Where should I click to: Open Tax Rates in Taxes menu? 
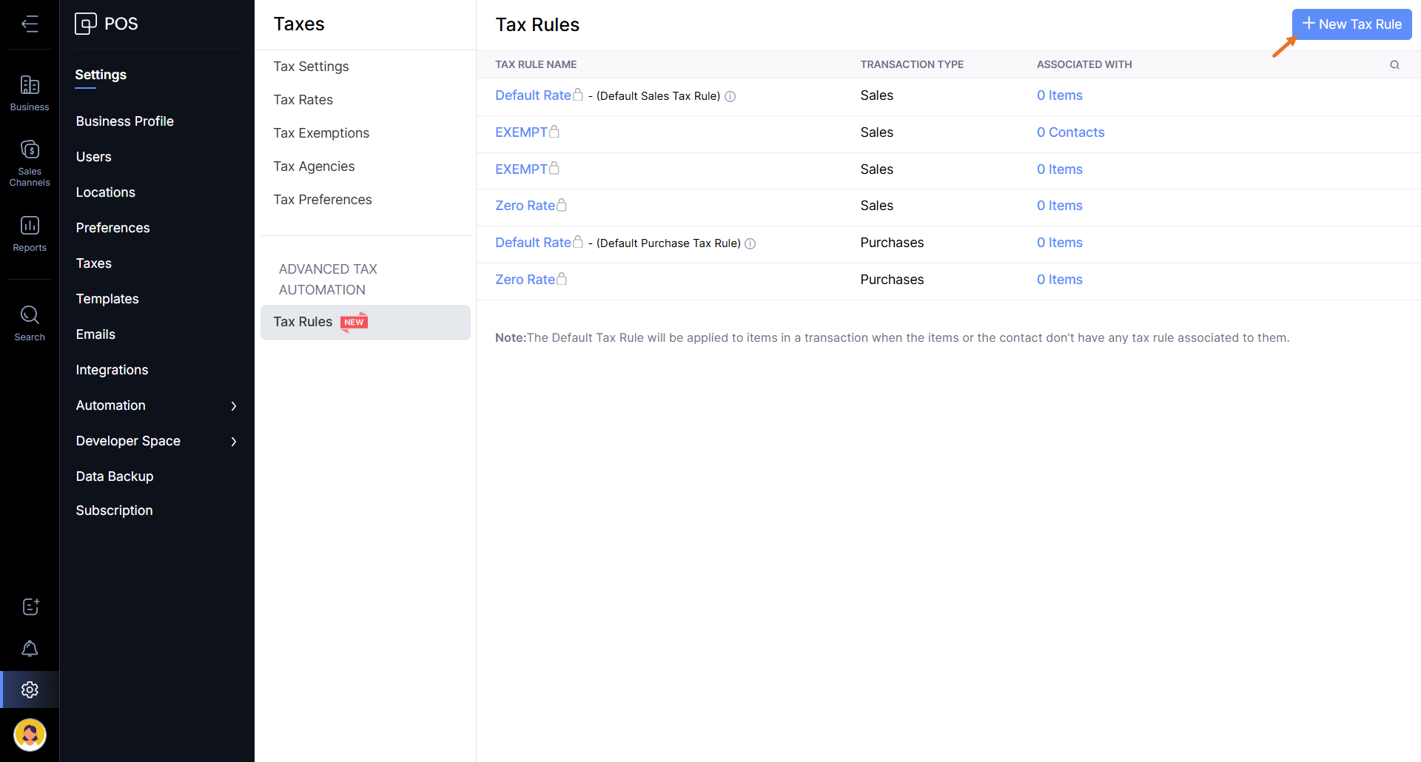click(303, 100)
